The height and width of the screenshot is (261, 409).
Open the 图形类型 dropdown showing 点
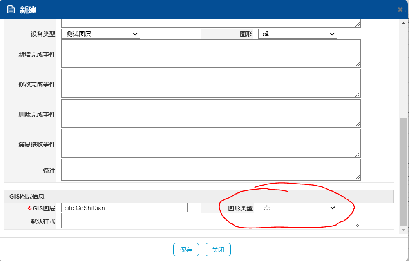pyautogui.click(x=298, y=208)
